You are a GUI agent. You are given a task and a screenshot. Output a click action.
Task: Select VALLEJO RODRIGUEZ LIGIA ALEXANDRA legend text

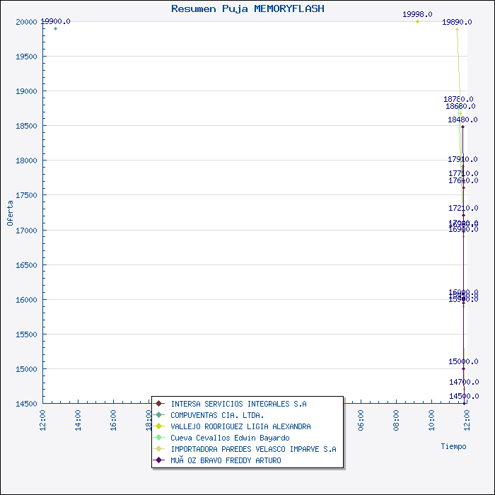tap(240, 426)
